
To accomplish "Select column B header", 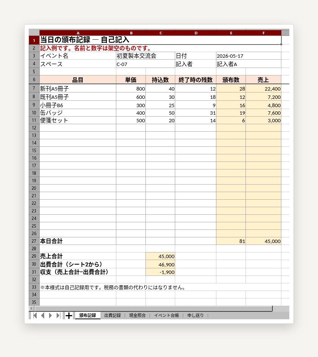I will coord(131,33).
